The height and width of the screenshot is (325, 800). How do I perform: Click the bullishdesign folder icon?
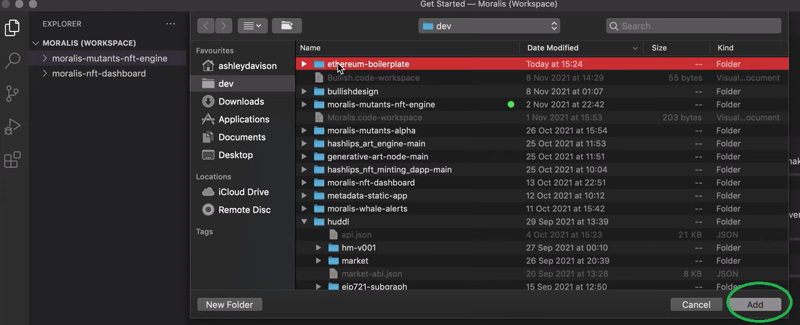[x=319, y=91]
